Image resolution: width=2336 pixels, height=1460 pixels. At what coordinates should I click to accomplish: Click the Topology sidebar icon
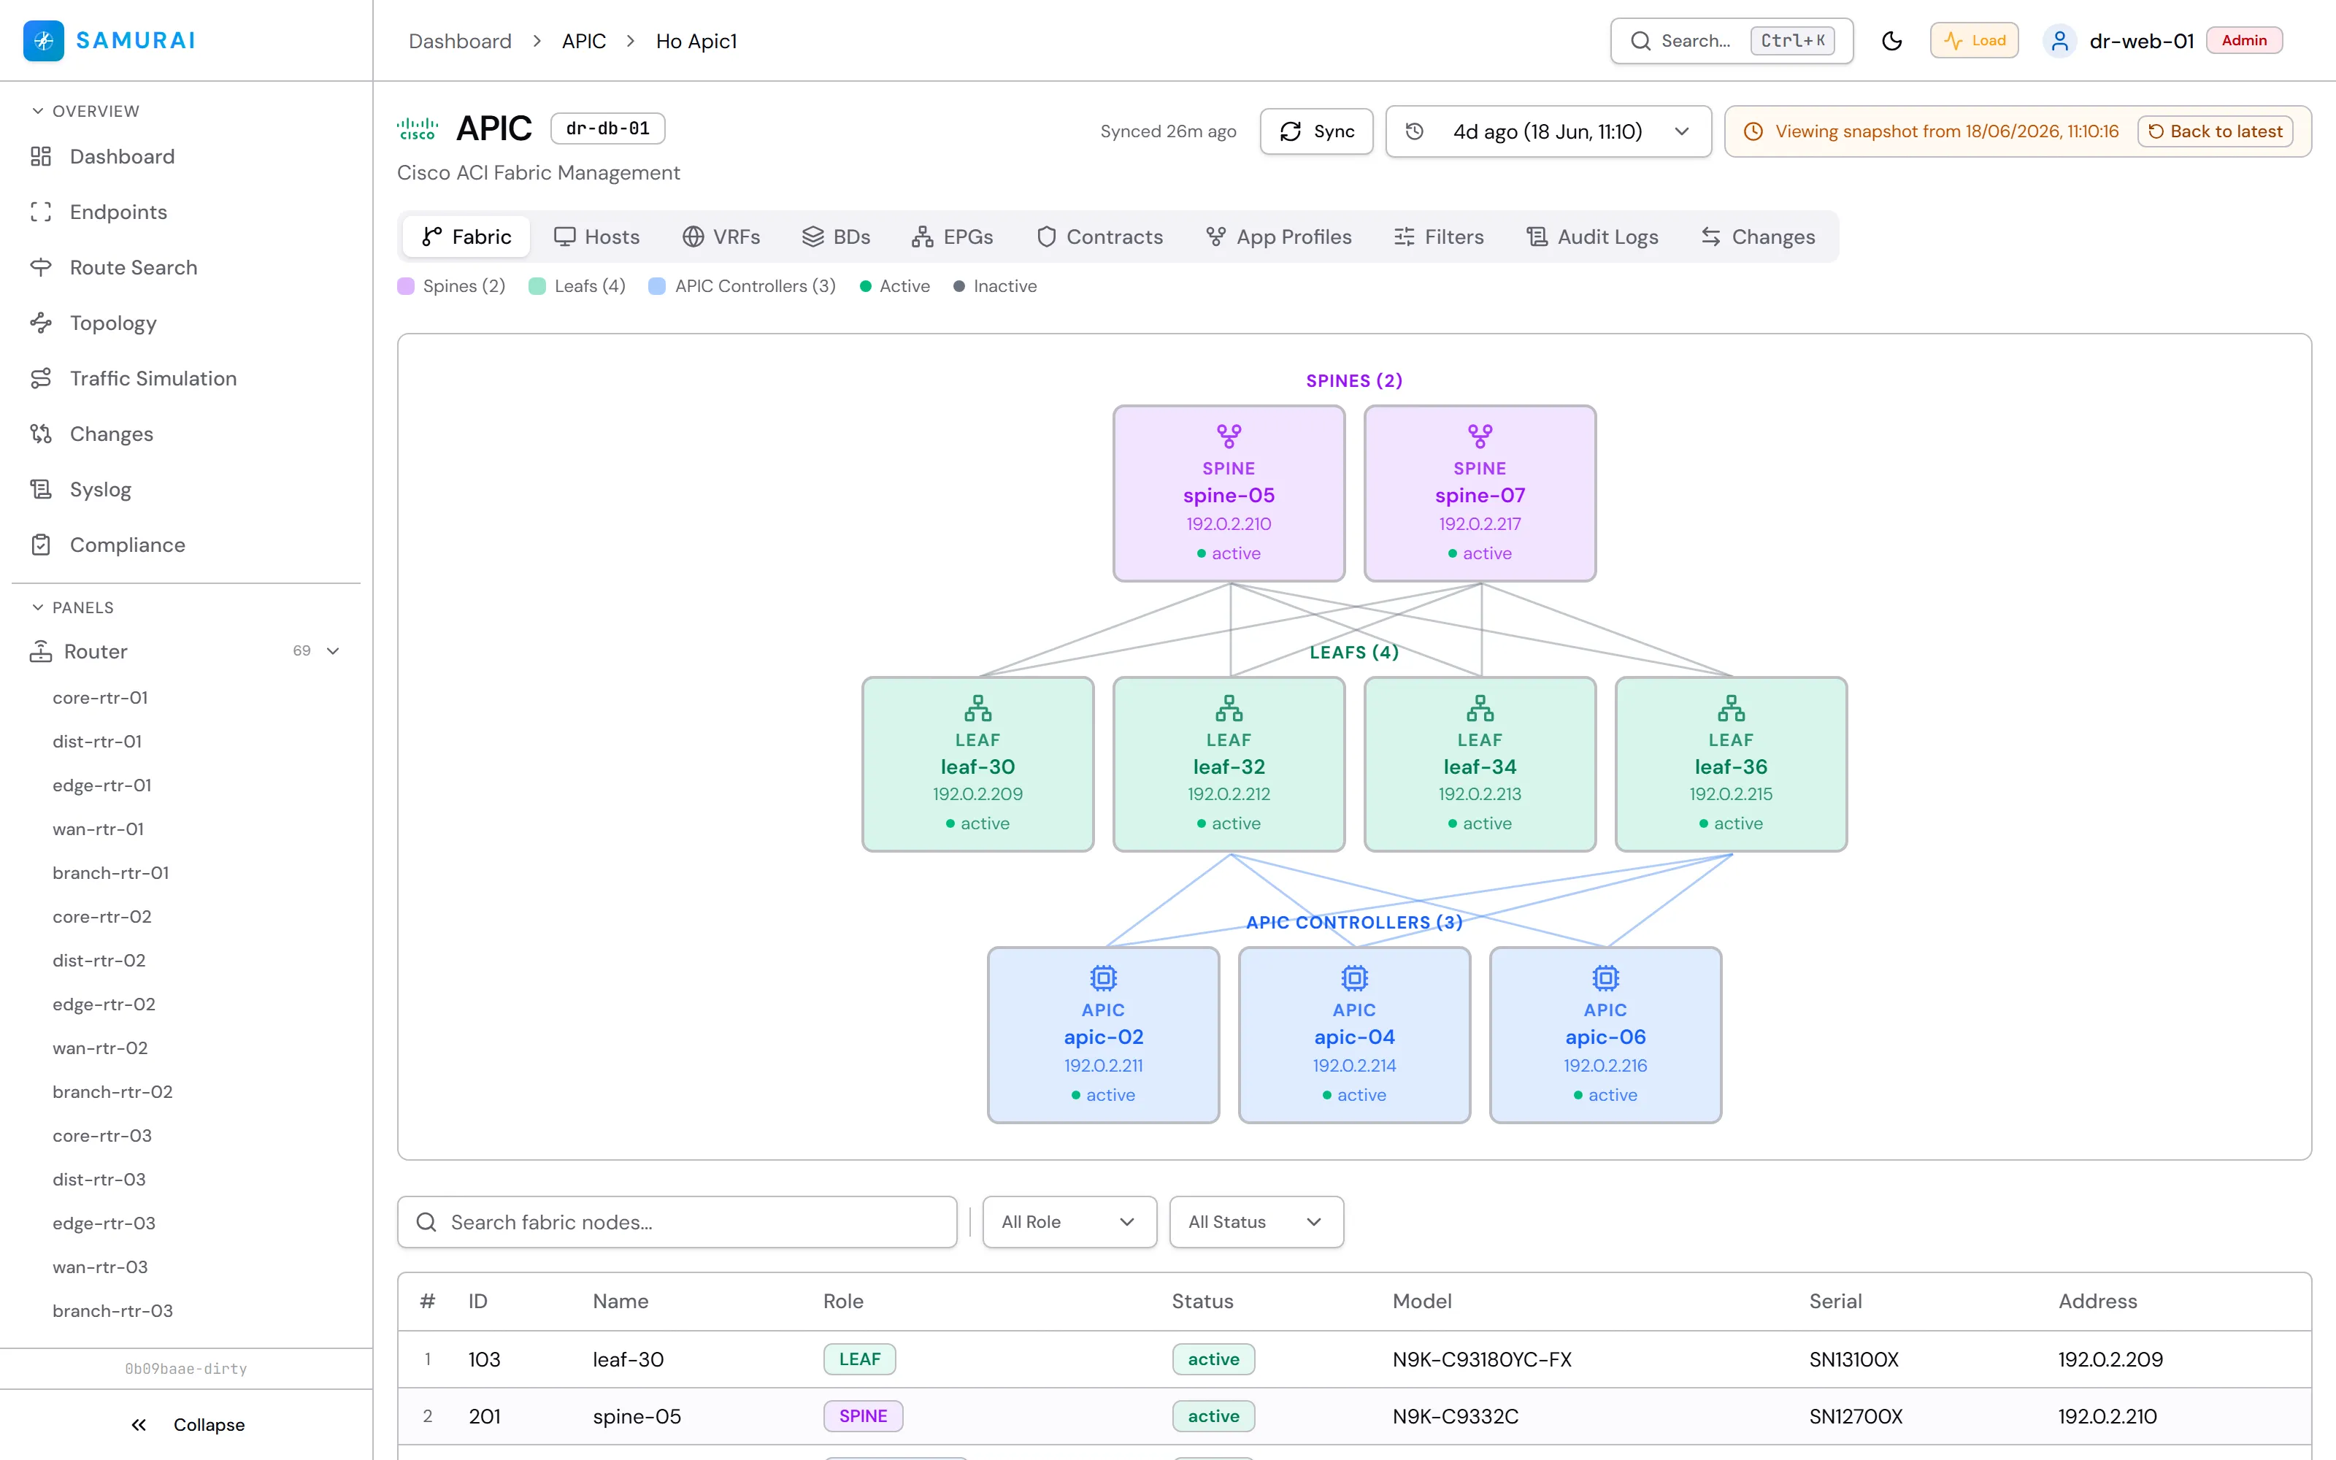(x=41, y=323)
